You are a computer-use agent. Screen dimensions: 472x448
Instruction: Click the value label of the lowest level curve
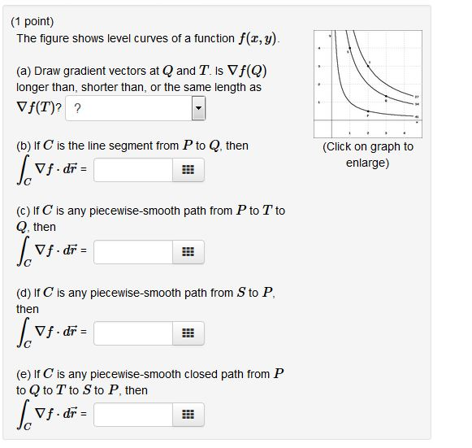[417, 117]
